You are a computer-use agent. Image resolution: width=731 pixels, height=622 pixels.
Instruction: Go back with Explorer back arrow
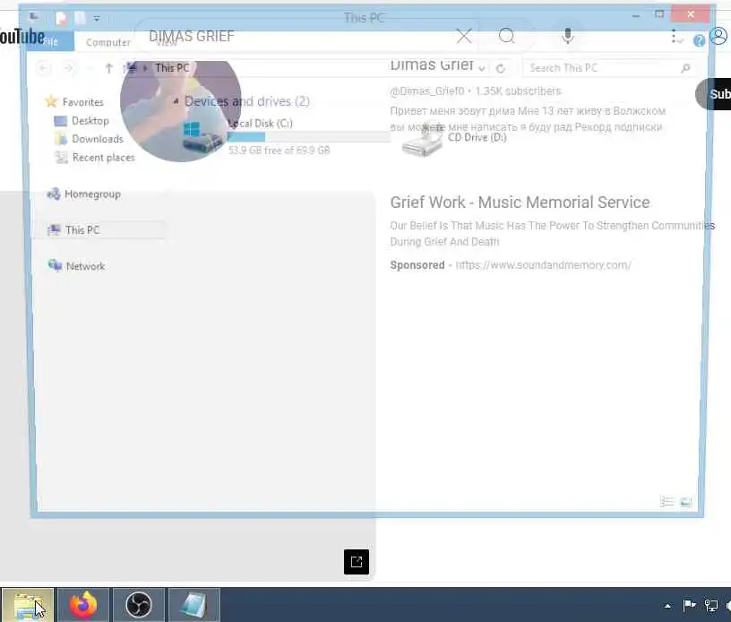(43, 68)
